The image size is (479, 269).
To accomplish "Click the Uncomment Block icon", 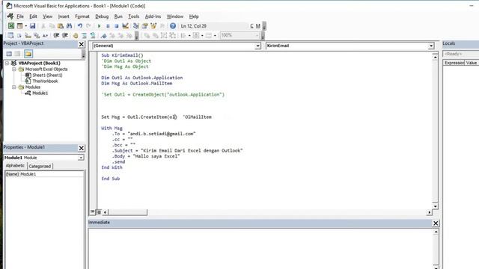I will click(x=93, y=35).
